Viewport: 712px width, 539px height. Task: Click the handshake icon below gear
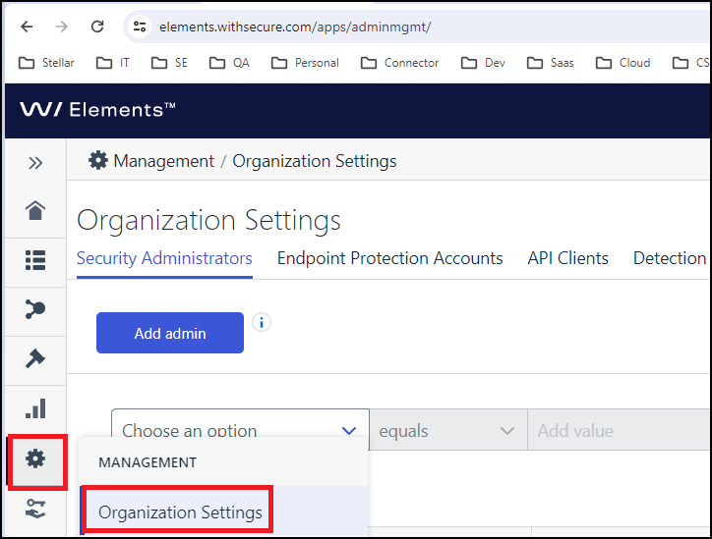click(35, 508)
